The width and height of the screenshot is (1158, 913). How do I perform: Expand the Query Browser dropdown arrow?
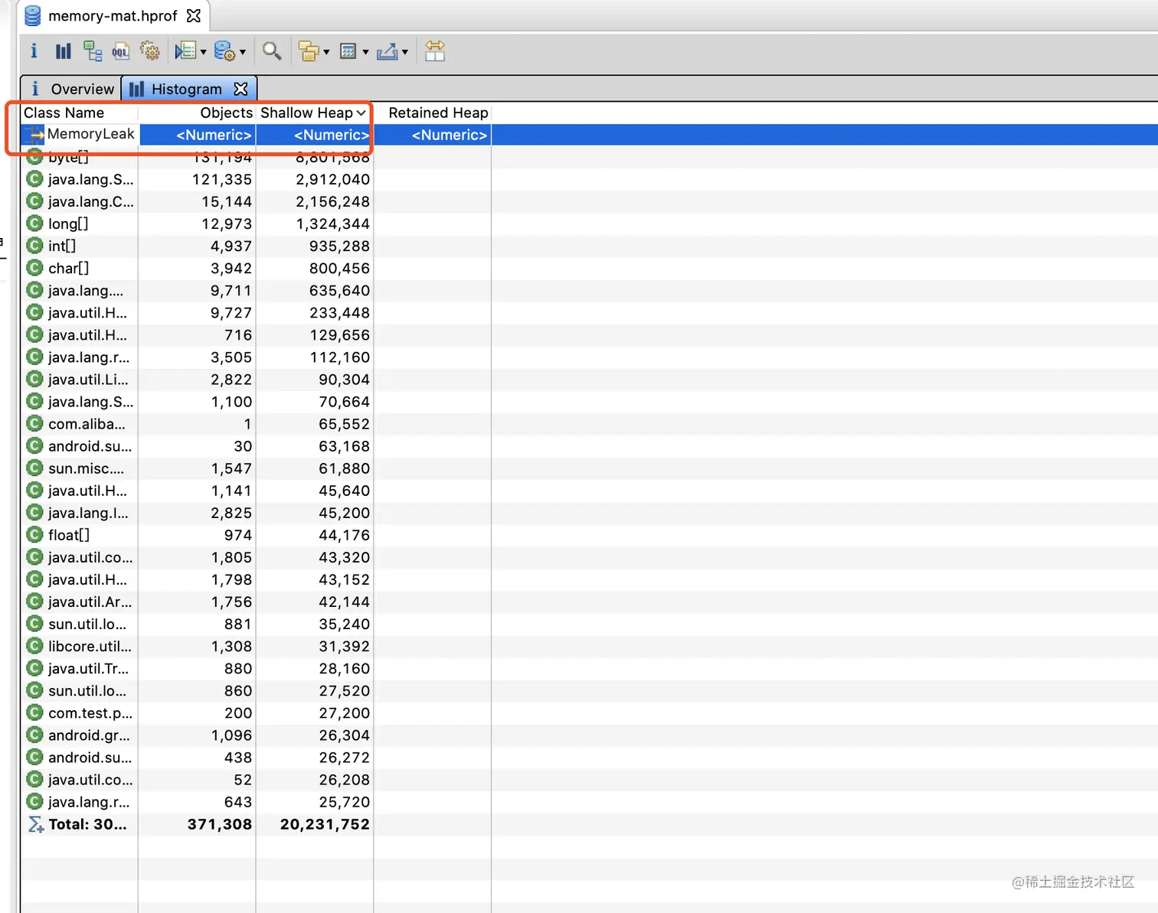(243, 52)
